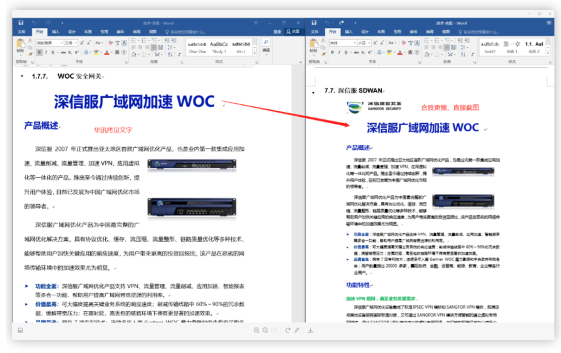The height and width of the screenshot is (353, 561).
Task: Open File tab in left Word window
Action: (x=21, y=32)
